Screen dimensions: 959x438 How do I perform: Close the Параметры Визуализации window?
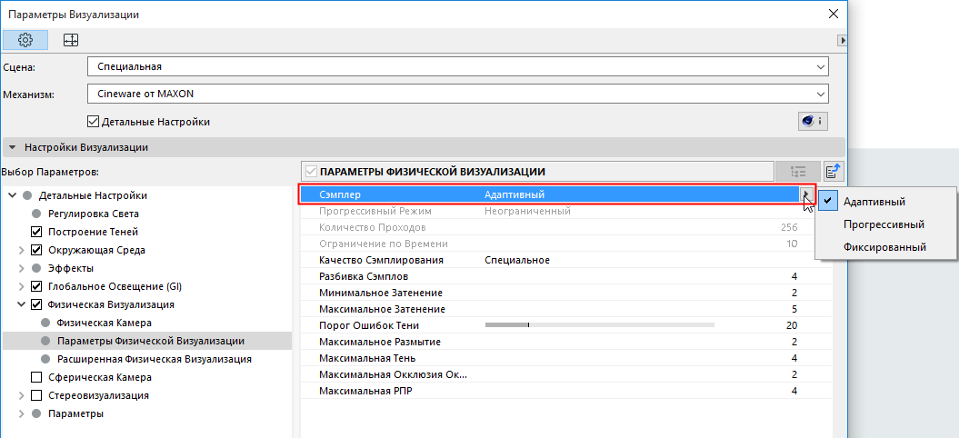tap(833, 14)
